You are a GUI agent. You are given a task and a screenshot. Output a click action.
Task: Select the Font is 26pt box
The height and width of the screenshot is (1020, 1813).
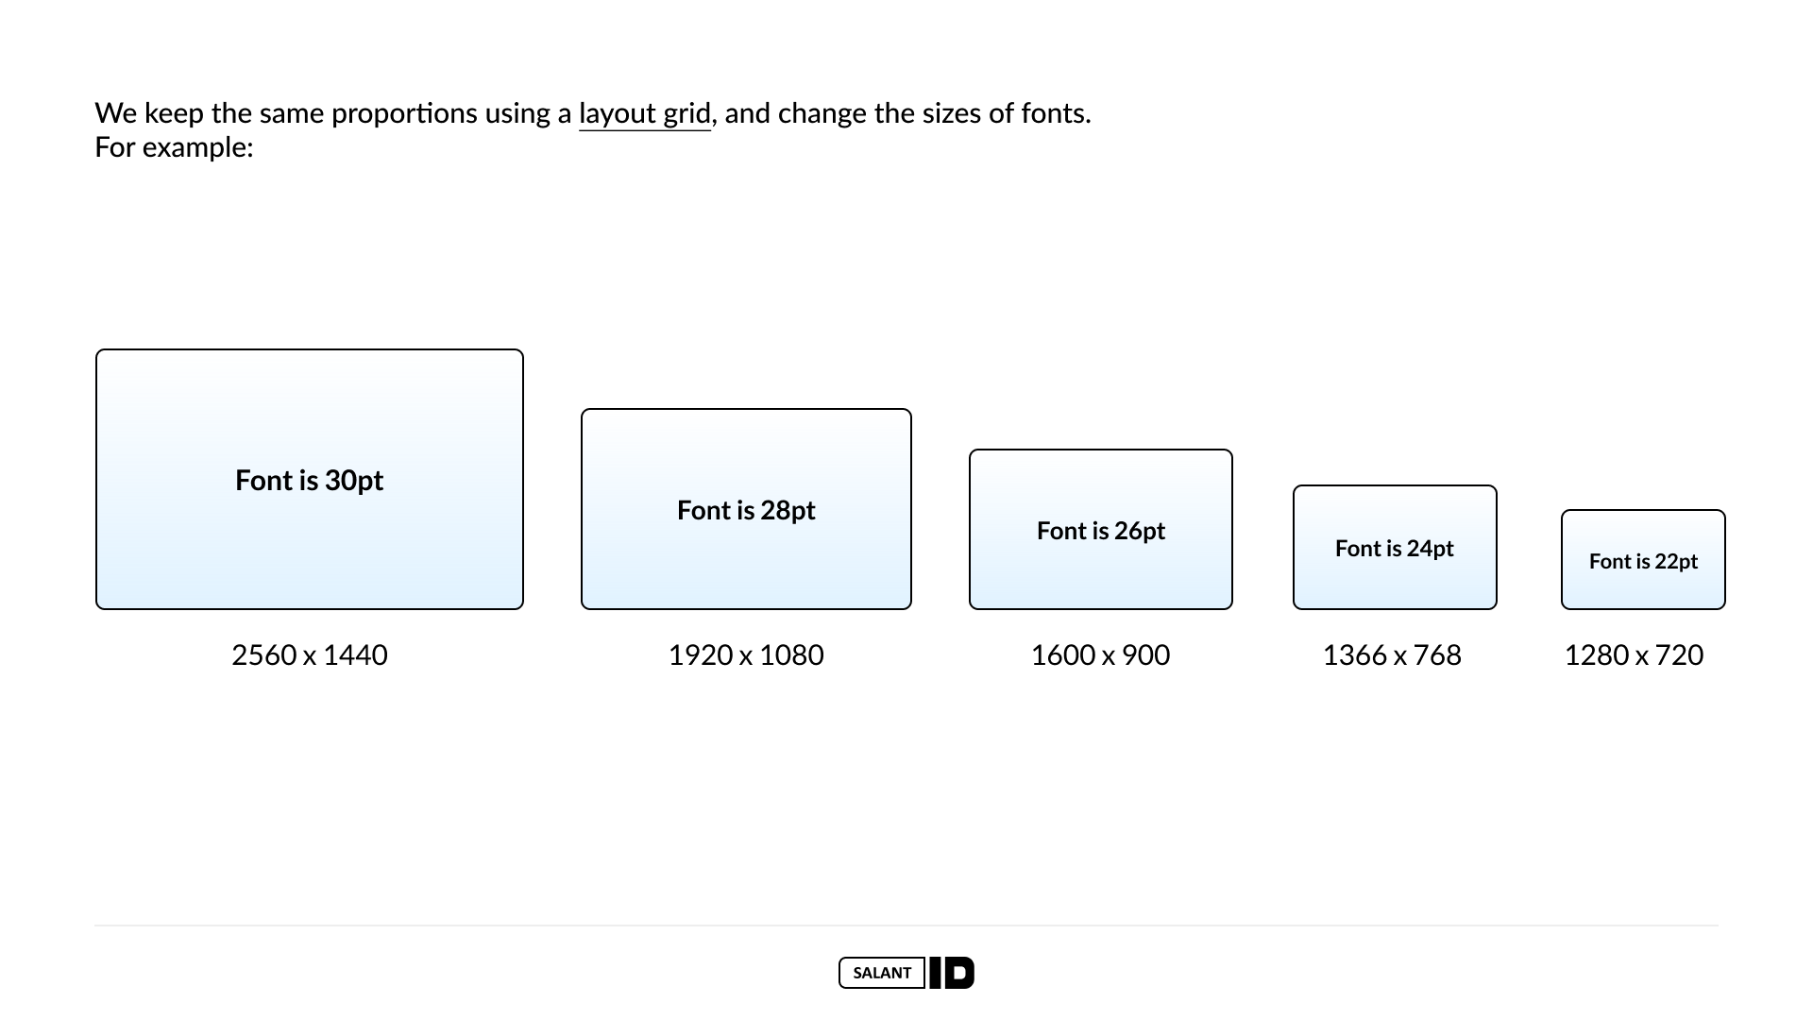(x=1101, y=530)
